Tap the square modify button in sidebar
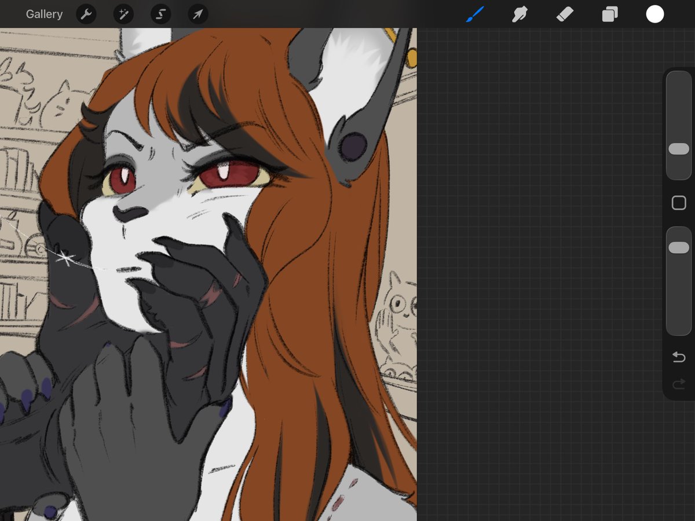The height and width of the screenshot is (521, 695). pyautogui.click(x=679, y=203)
